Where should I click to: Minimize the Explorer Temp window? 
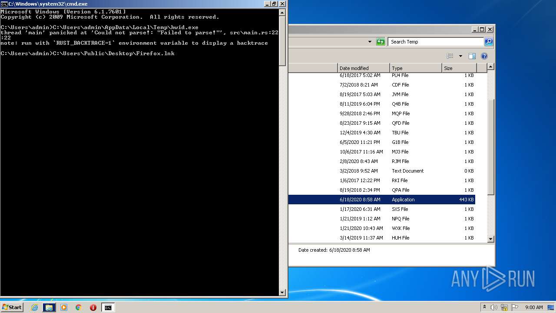pyautogui.click(x=474, y=30)
